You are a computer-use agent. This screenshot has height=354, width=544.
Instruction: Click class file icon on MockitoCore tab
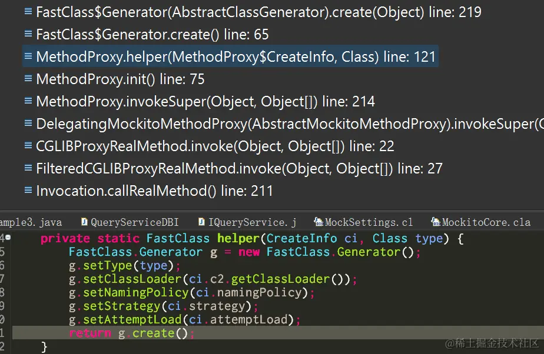436,222
